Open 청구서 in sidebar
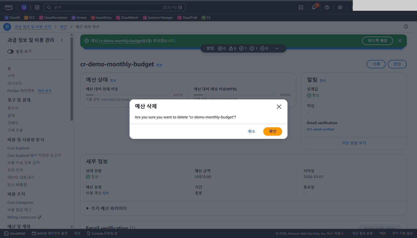Viewport: 417px width, 238px height. [13, 108]
